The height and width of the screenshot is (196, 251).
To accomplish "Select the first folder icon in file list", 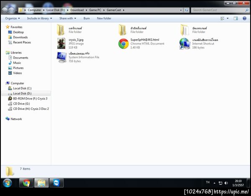I will [61, 30].
